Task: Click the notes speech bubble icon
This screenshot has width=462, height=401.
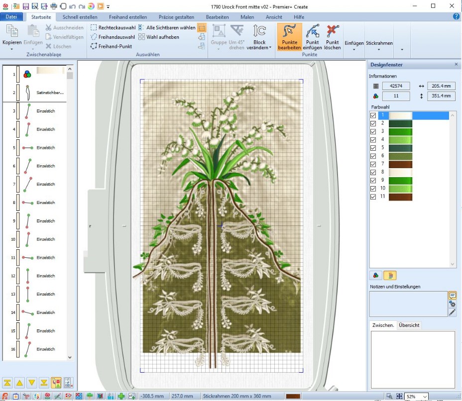Action: click(452, 296)
